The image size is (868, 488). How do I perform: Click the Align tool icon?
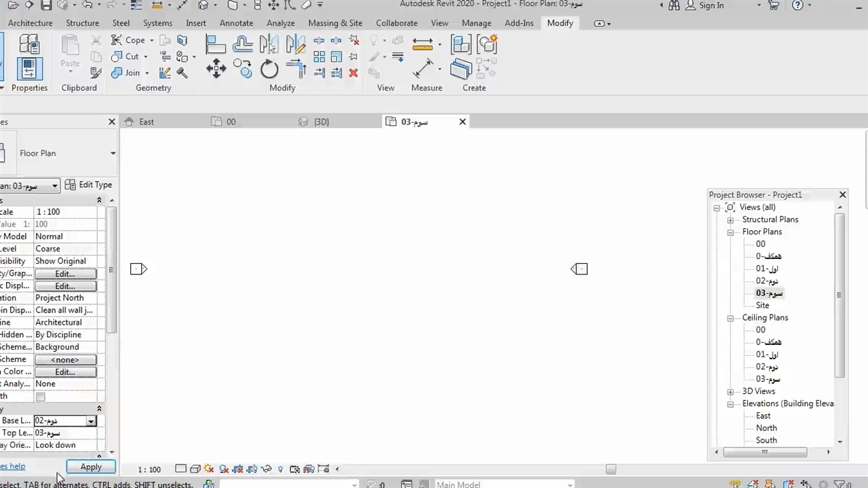point(216,45)
